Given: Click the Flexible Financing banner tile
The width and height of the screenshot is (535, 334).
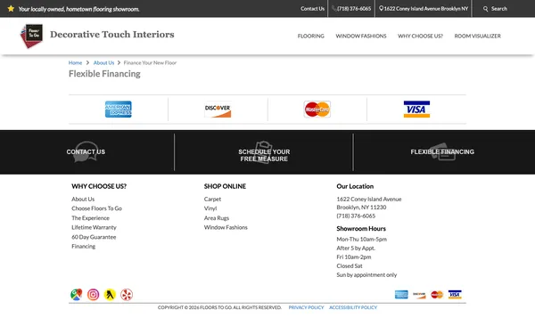Looking at the screenshot, I should coord(442,152).
